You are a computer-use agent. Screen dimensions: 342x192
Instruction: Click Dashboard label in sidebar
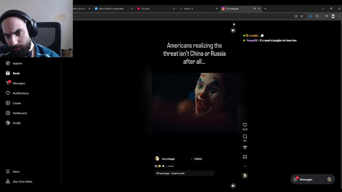[x=20, y=113]
